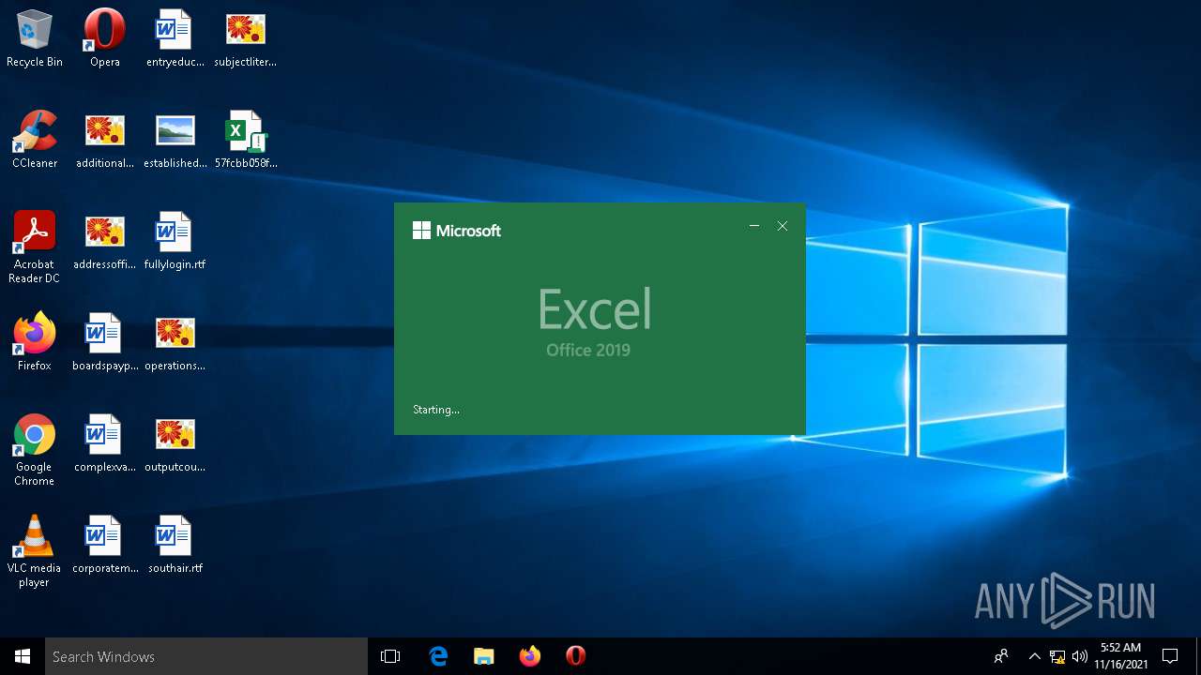Launch Microsoft Edge from the taskbar
The image size is (1201, 675).
tap(438, 656)
